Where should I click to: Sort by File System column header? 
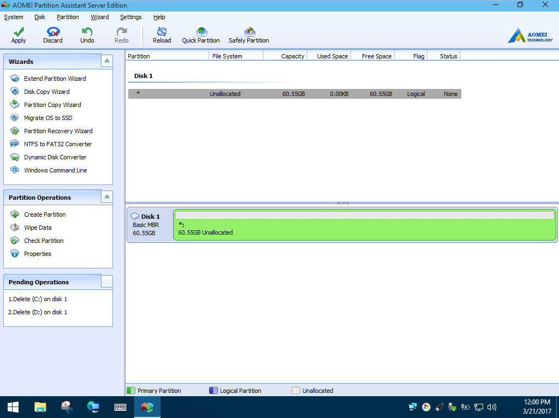(236, 56)
